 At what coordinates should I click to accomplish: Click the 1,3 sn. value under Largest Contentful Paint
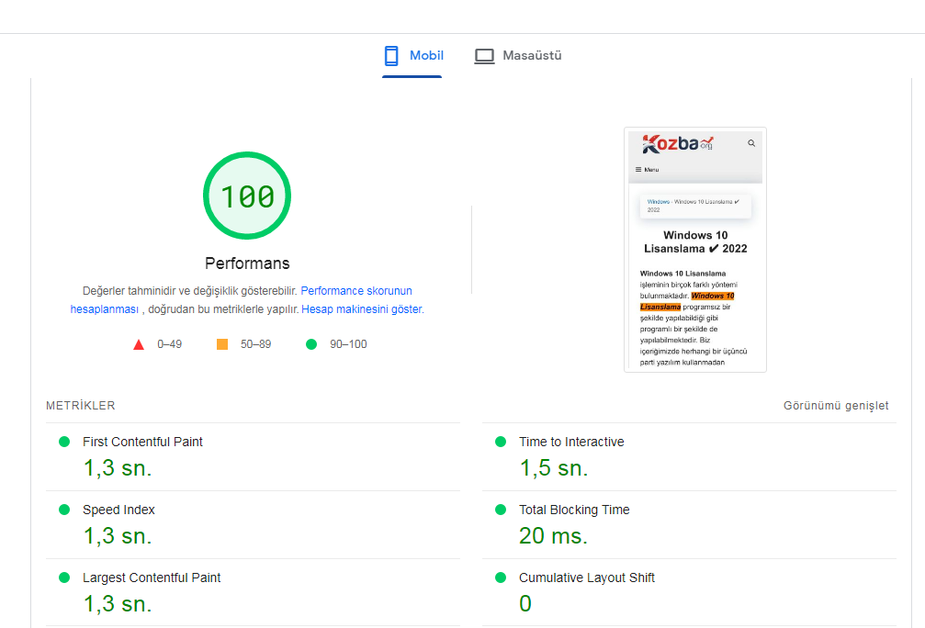click(118, 604)
